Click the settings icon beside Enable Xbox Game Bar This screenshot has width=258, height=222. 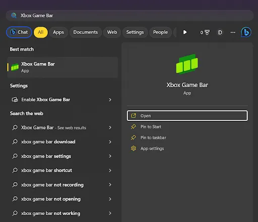point(15,100)
